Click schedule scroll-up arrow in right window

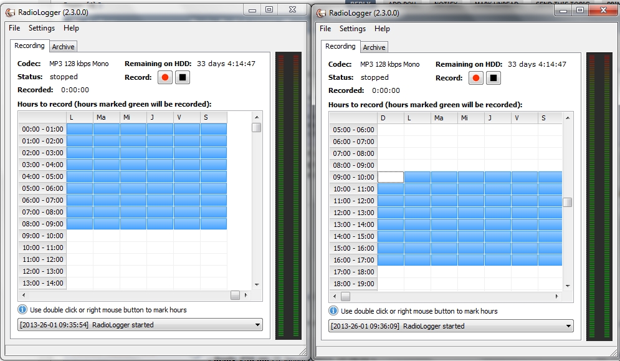(x=568, y=118)
